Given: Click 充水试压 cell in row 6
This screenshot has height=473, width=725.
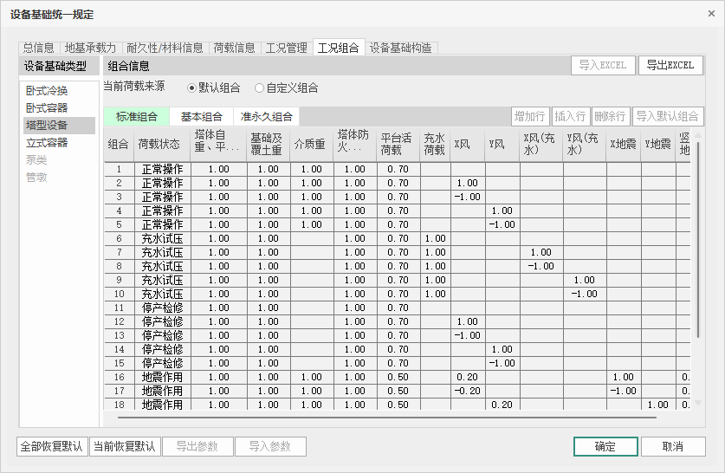Looking at the screenshot, I should [x=162, y=238].
